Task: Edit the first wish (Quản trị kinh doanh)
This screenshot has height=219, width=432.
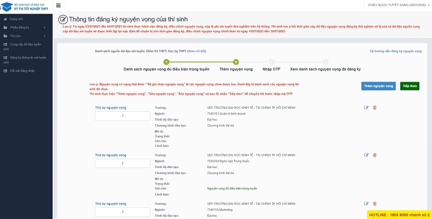Action: point(366,107)
